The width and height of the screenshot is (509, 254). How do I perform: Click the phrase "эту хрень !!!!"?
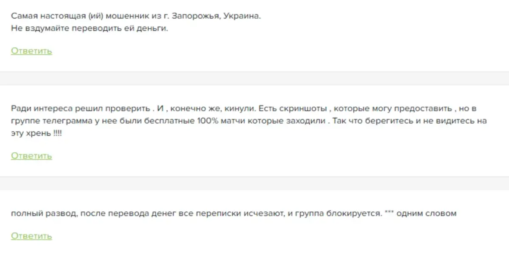(36, 133)
